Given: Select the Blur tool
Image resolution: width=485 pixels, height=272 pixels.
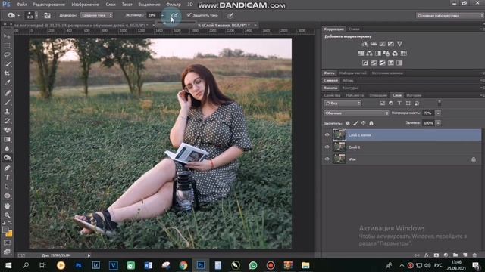Looking at the screenshot, I should point(7,149).
